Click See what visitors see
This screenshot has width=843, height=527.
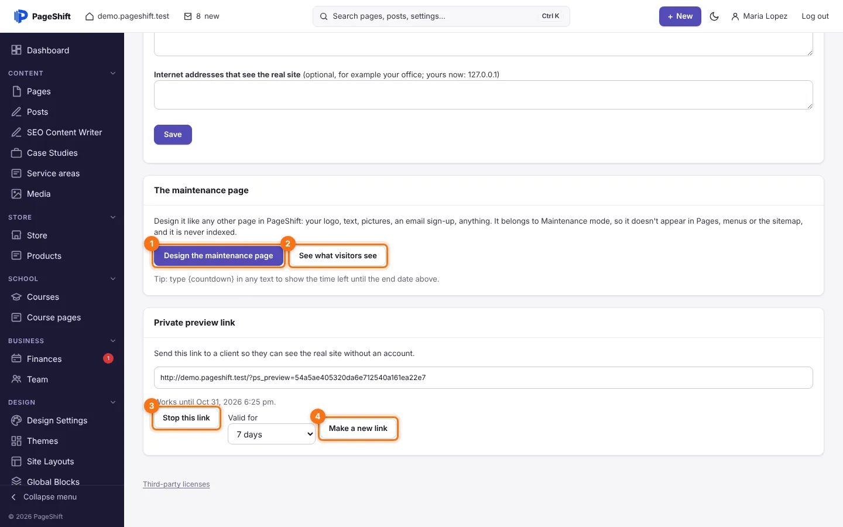pos(338,256)
